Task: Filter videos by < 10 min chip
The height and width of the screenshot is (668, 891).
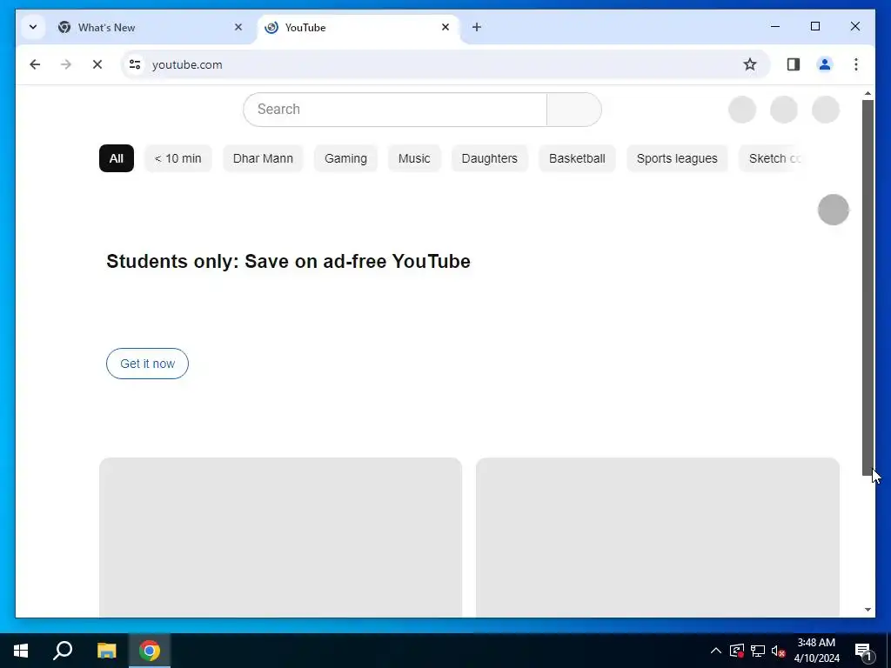Action: click(178, 158)
